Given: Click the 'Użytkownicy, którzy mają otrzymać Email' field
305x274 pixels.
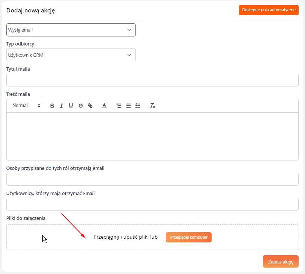Looking at the screenshot, I should pyautogui.click(x=152, y=204).
